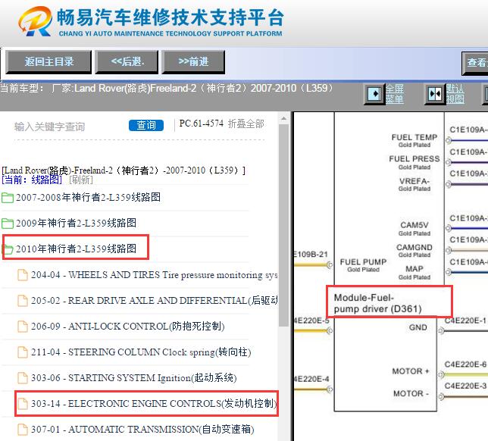Image resolution: width=488 pixels, height=441 pixels.
Task: Open 303-14 ELECTRONIC ENGINE CONTROLS
Action: click(154, 404)
